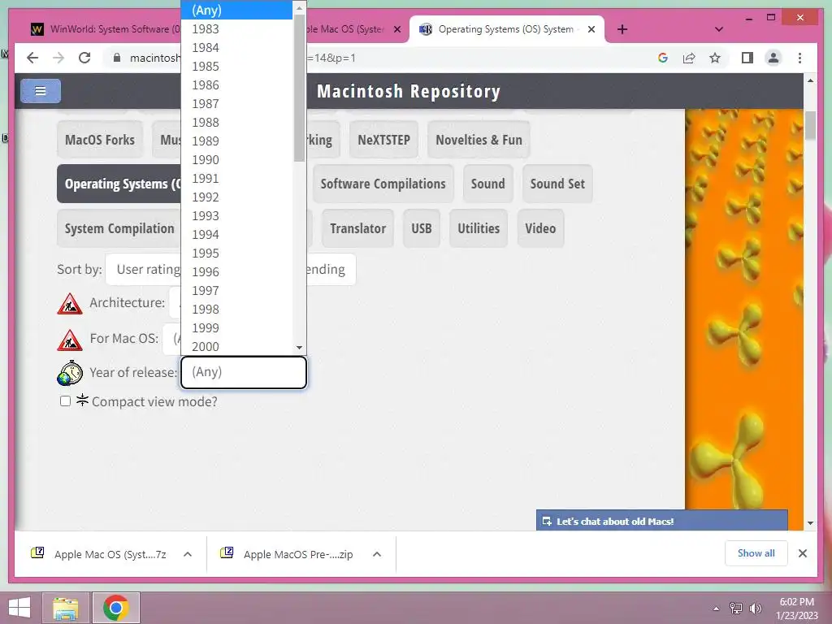Viewport: 832px width, 624px height.
Task: Select the Operating Systems category
Action: pos(119,184)
